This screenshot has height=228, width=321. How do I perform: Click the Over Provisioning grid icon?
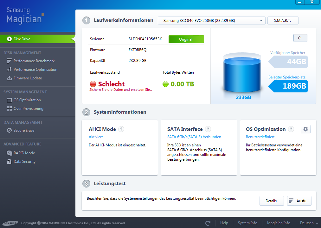click(9, 109)
